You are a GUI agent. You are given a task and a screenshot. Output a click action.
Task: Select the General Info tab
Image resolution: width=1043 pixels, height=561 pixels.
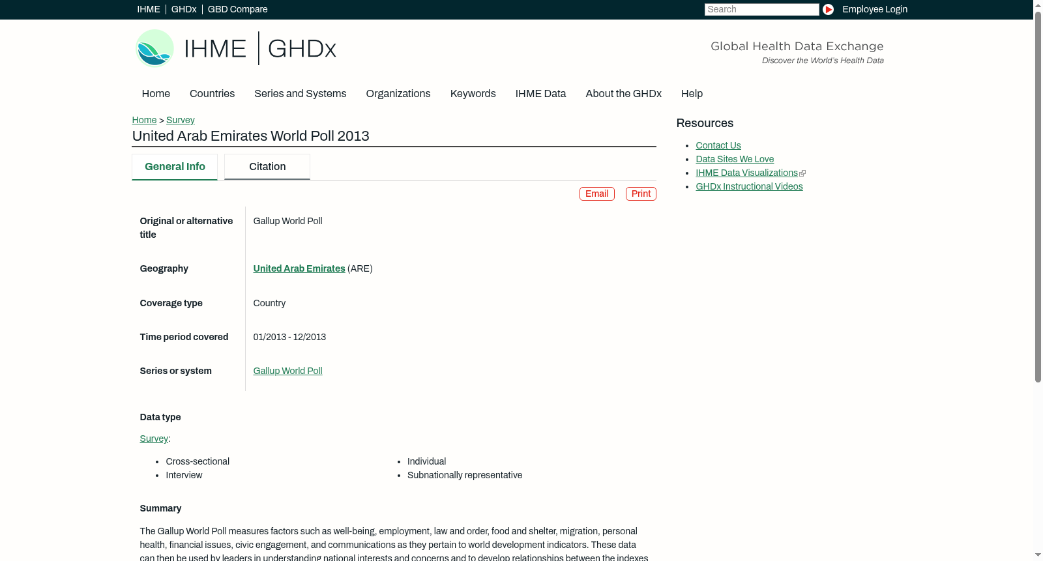coord(175,167)
